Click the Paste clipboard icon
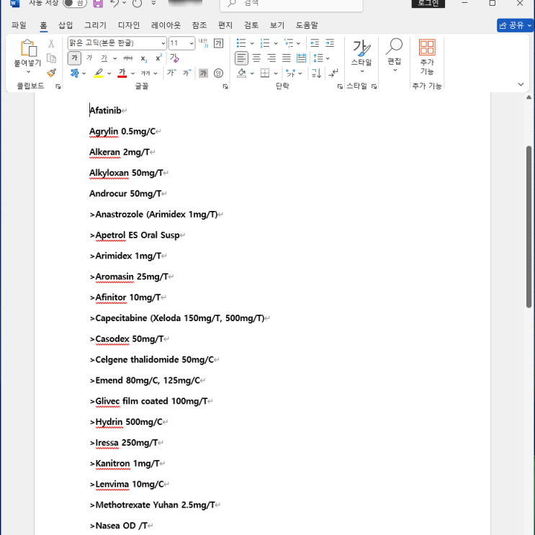This screenshot has height=535, width=535. [x=28, y=48]
